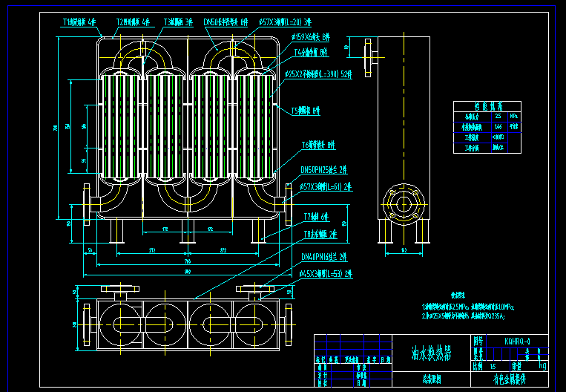
Task: Select the 'φ57X3钢管(L=20) 3件' callout text
Action: [x=285, y=22]
